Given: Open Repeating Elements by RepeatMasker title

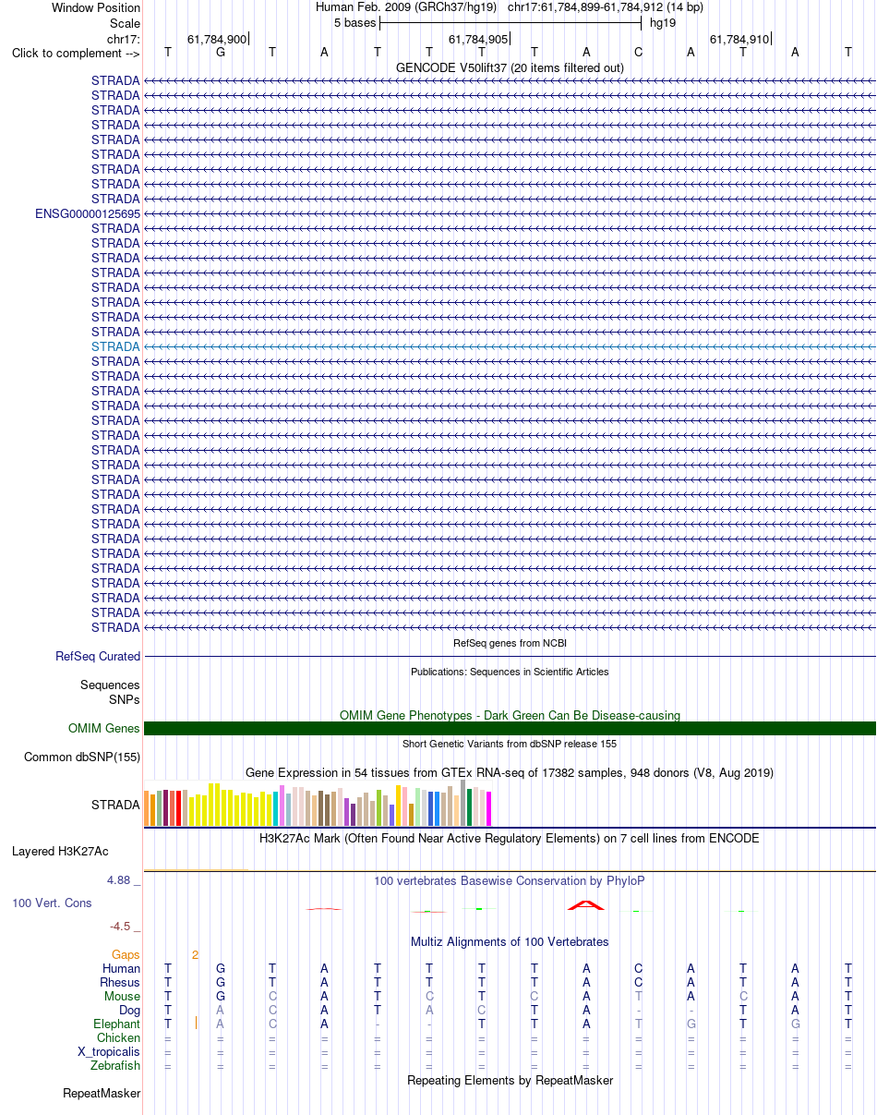Looking at the screenshot, I should coord(510,1081).
